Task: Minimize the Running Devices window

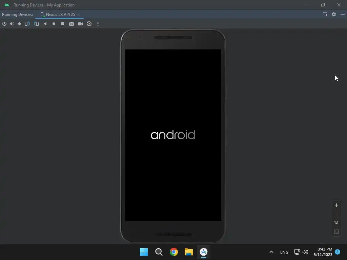Action: [307, 5]
